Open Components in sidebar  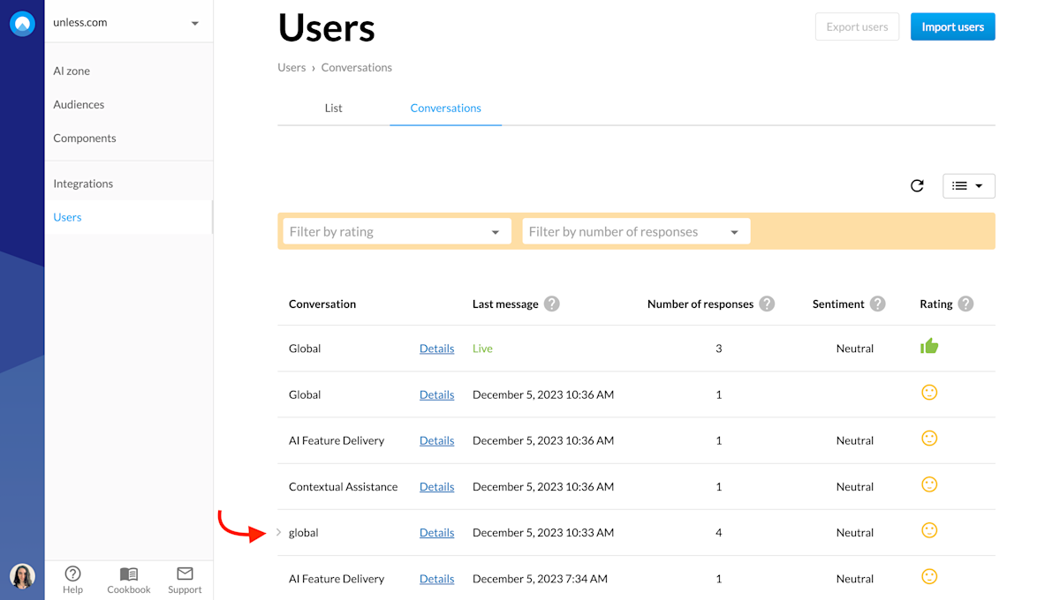tap(85, 138)
